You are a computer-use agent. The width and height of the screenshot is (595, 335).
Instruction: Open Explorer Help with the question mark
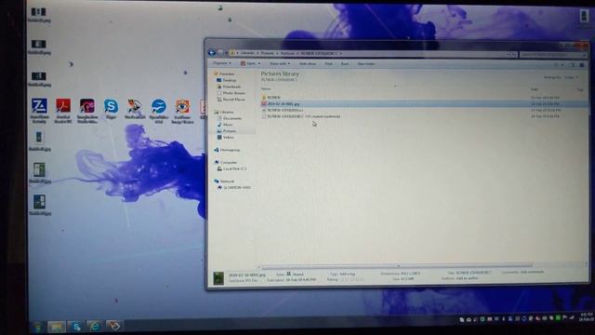582,65
